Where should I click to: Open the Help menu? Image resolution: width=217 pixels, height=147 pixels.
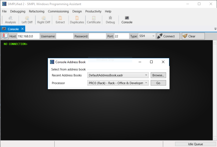click(x=108, y=11)
